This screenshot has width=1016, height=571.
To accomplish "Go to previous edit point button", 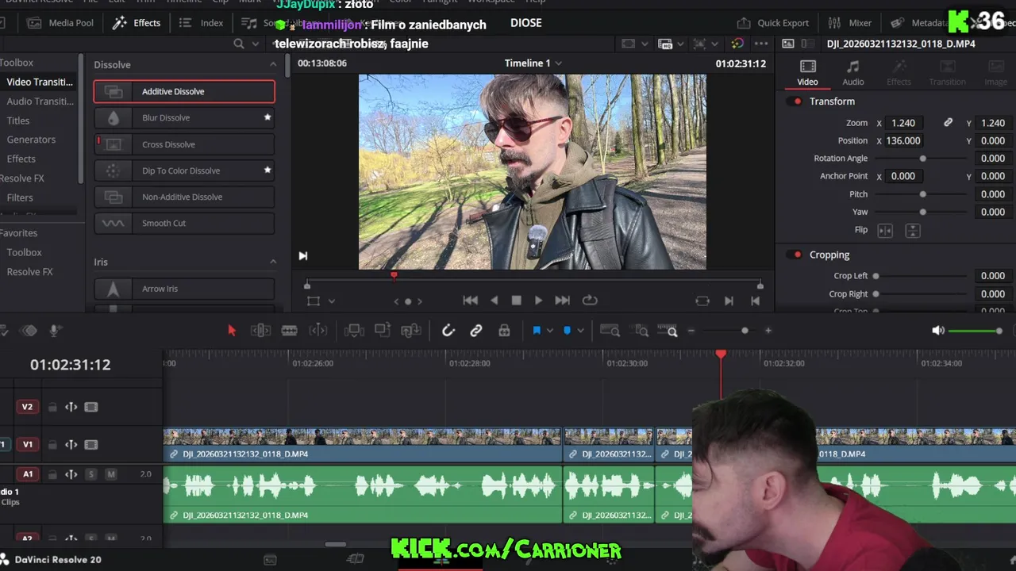I will (x=755, y=301).
